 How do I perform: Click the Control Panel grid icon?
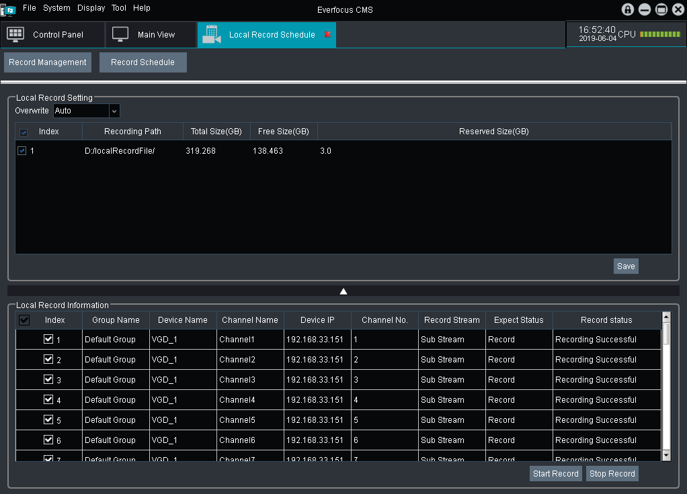15,34
